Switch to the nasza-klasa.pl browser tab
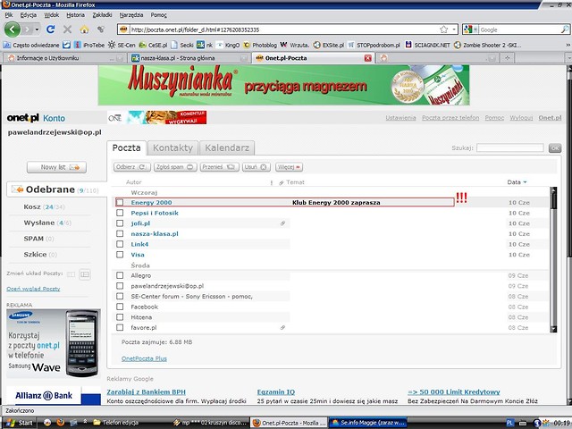 pos(189,58)
